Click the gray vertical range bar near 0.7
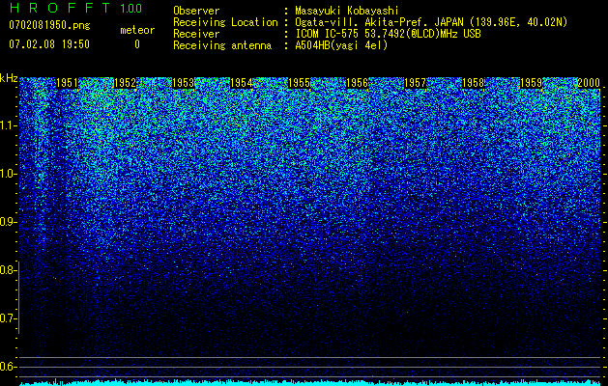The width and height of the screenshot is (608, 386). [18, 298]
